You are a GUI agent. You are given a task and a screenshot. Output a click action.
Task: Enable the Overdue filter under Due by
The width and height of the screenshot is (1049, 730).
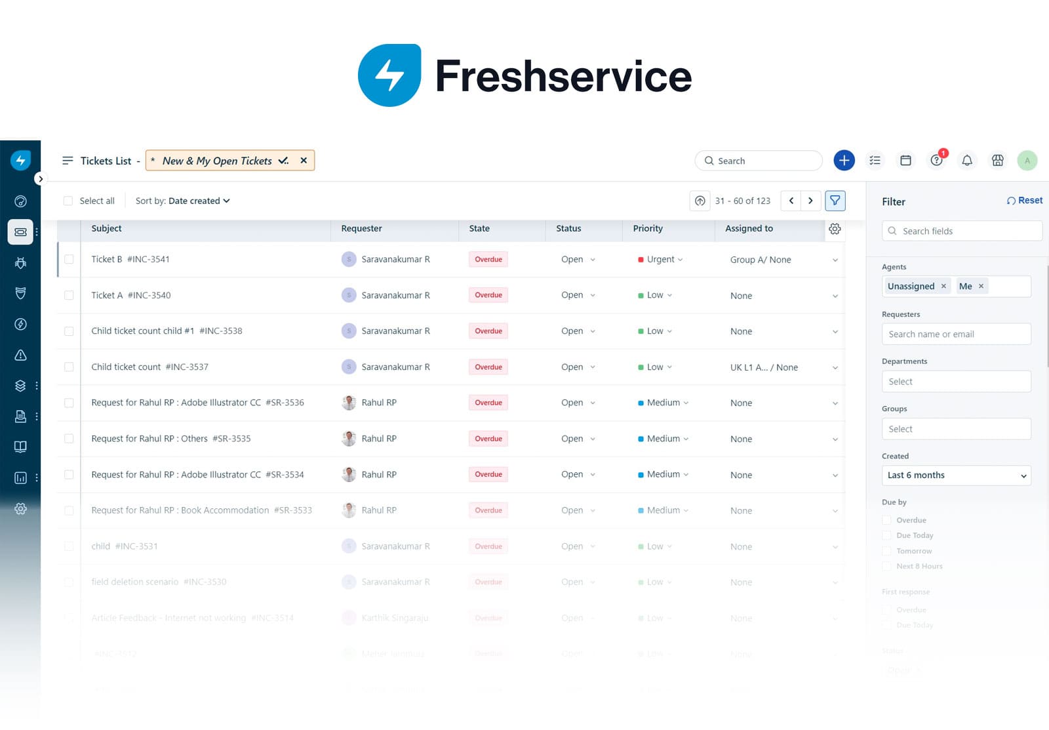(x=887, y=519)
